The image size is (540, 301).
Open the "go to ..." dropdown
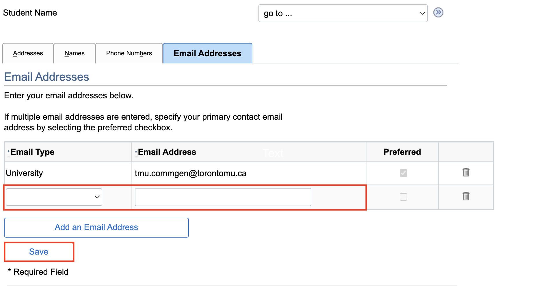coord(343,13)
